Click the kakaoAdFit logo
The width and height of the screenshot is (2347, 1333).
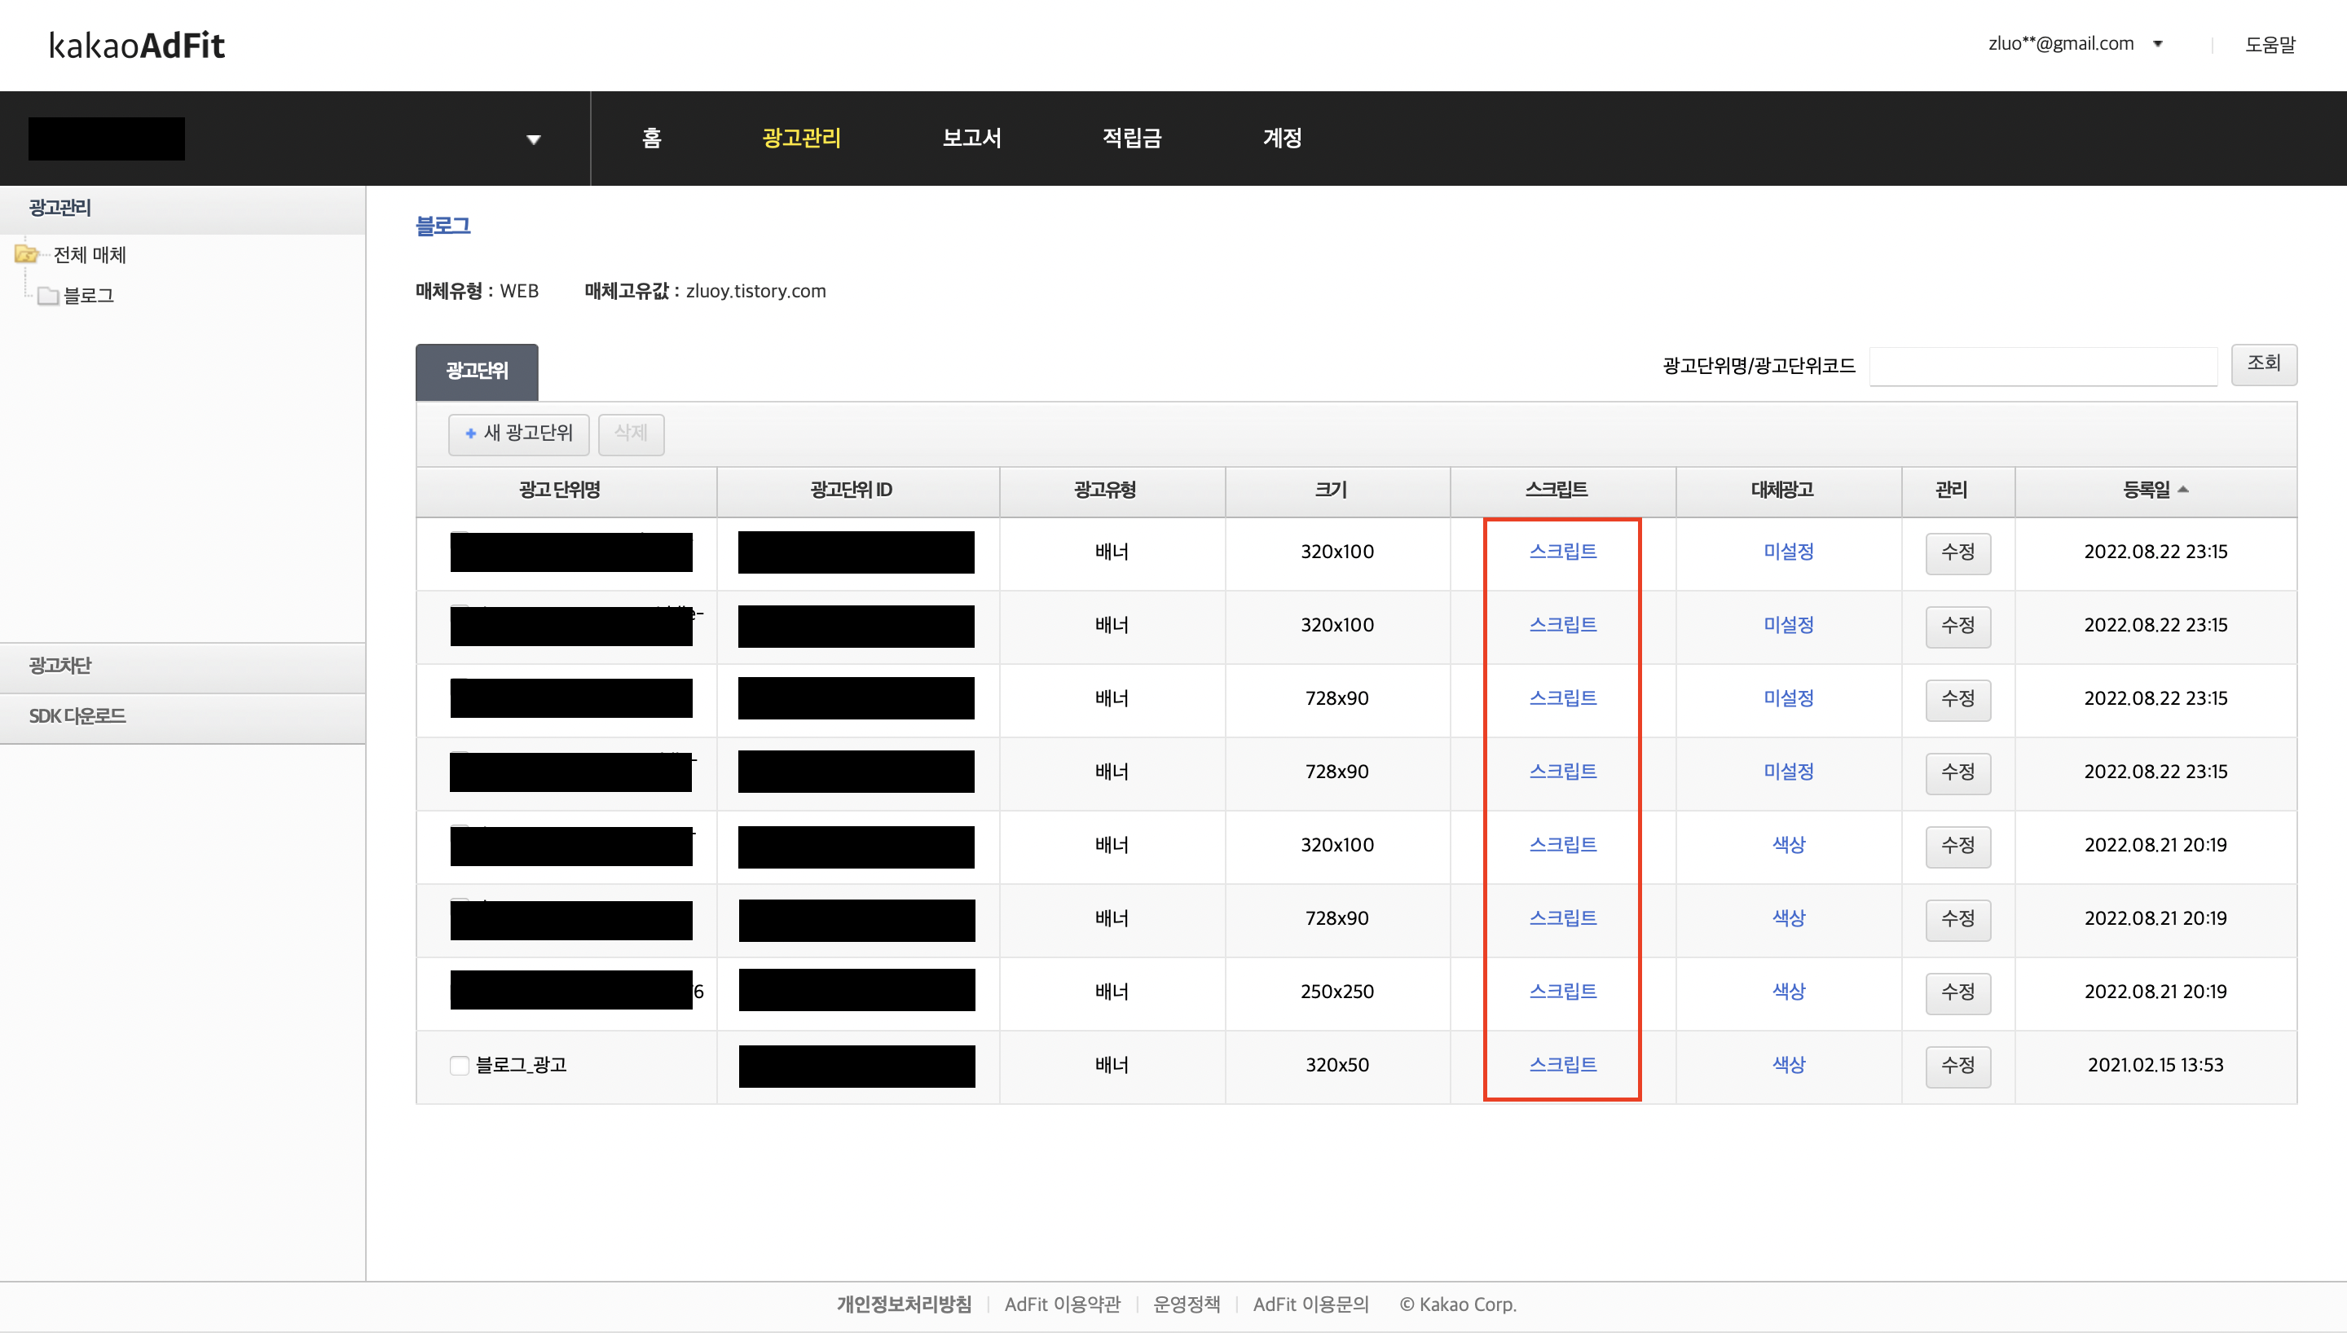tap(136, 45)
